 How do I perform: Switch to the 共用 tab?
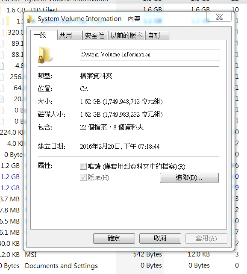tap(70, 35)
